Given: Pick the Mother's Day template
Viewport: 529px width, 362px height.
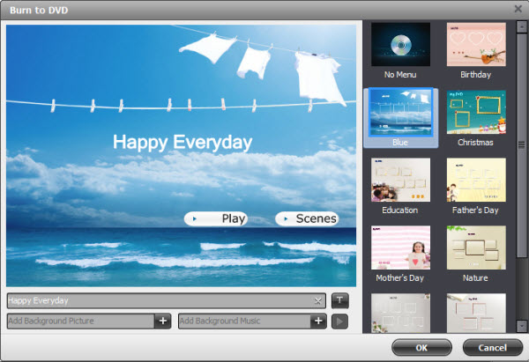Looking at the screenshot, I should pos(400,254).
